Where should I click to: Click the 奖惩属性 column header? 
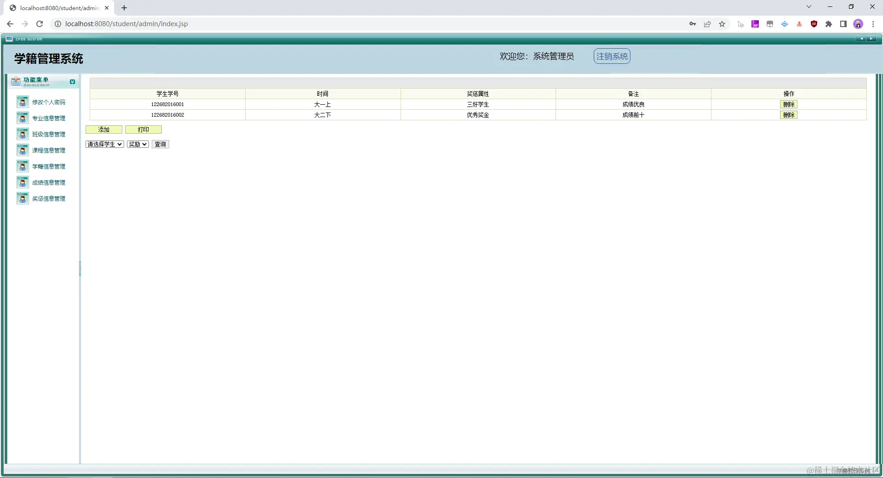pos(478,94)
